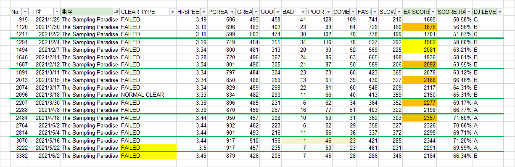Open the EX SCORE filter dropdown
515x167 pixels.
pos(433,12)
